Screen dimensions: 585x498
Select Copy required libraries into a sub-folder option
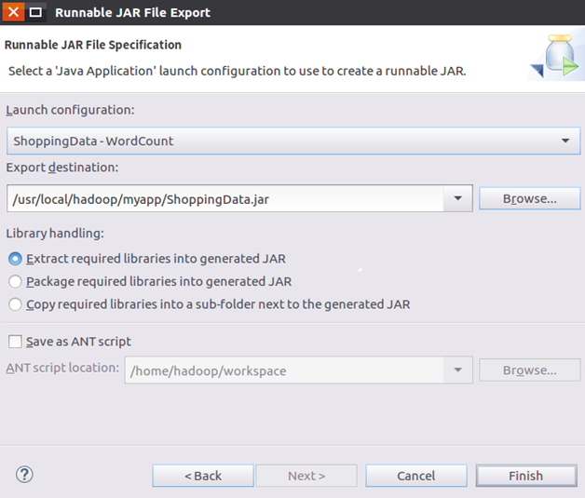click(x=15, y=304)
